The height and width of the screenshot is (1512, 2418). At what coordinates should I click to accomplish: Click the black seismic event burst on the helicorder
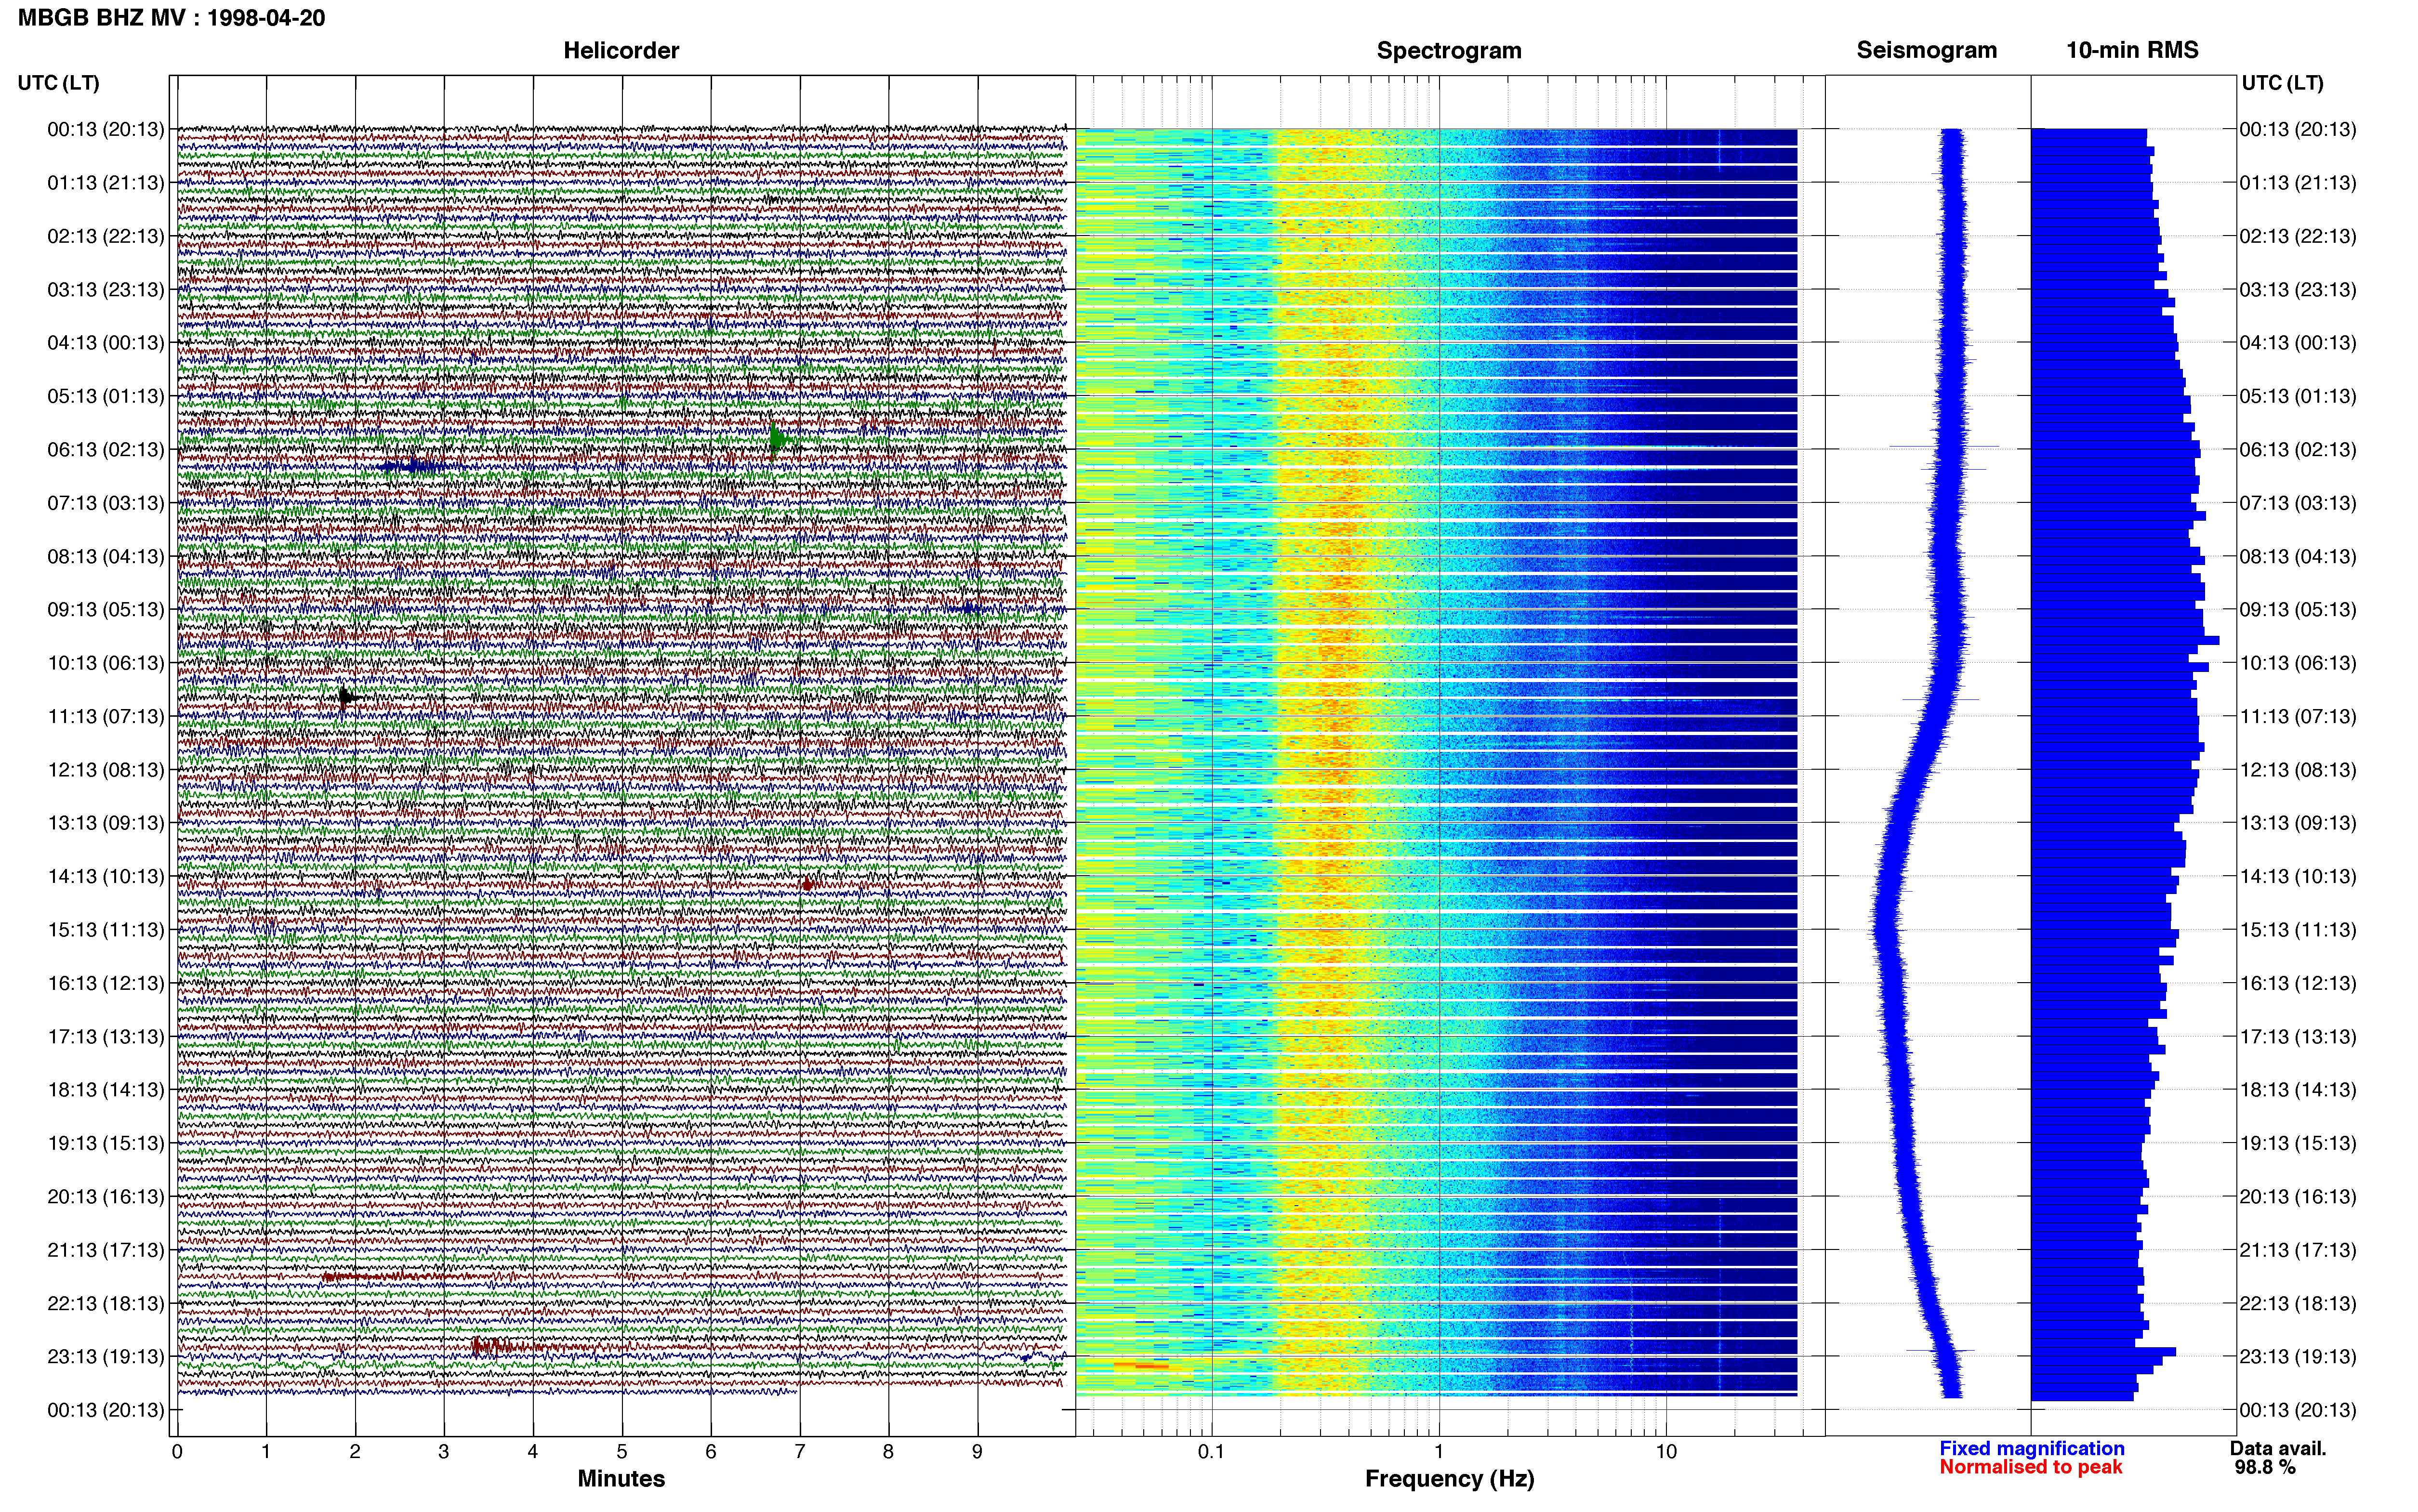[x=347, y=697]
